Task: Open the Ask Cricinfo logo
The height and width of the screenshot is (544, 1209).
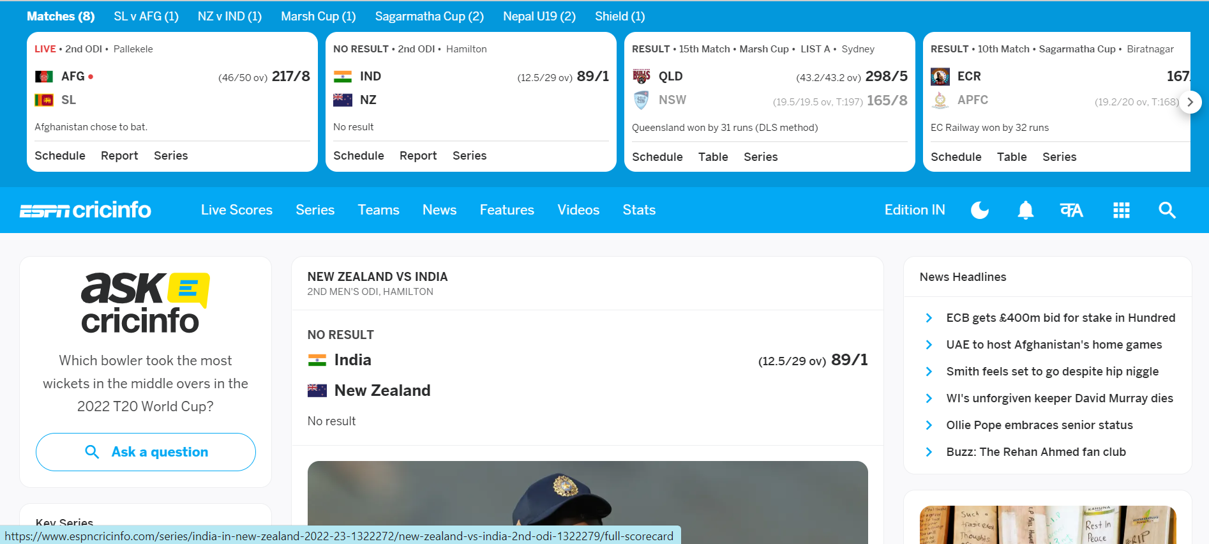Action: [x=146, y=303]
